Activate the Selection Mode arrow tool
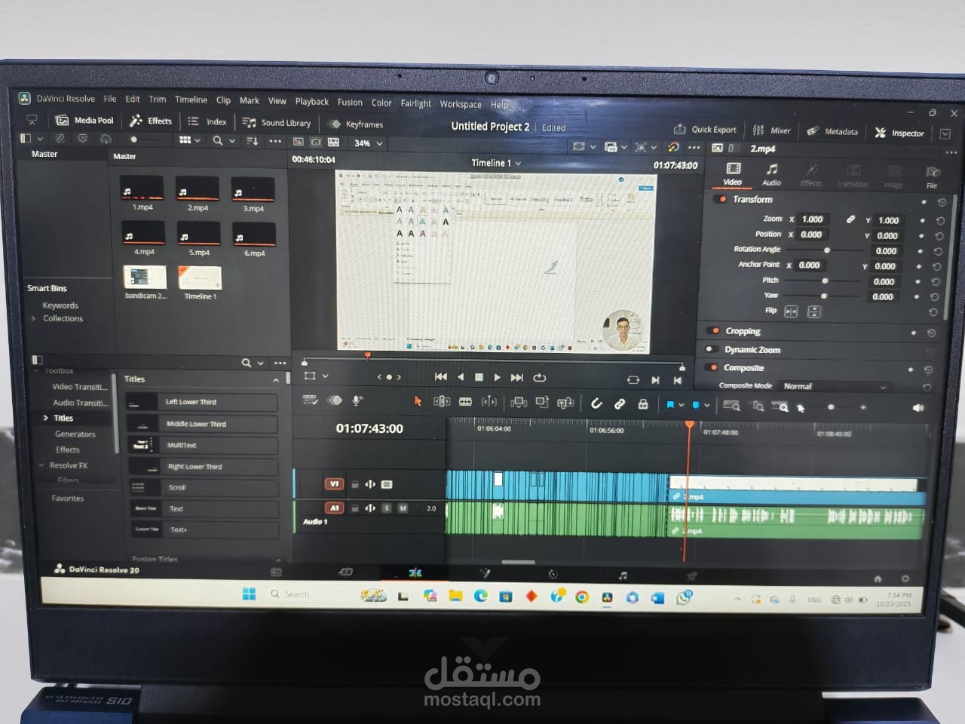This screenshot has width=965, height=724. 417,402
